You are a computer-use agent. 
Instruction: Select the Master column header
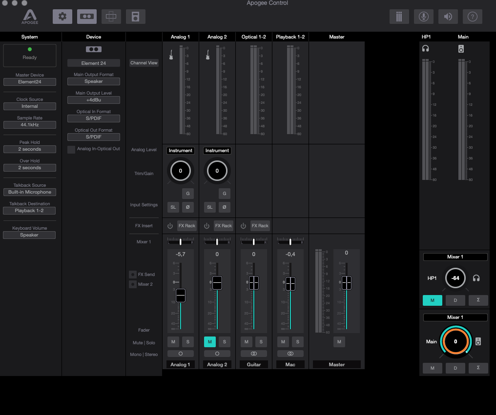pyautogui.click(x=336, y=37)
